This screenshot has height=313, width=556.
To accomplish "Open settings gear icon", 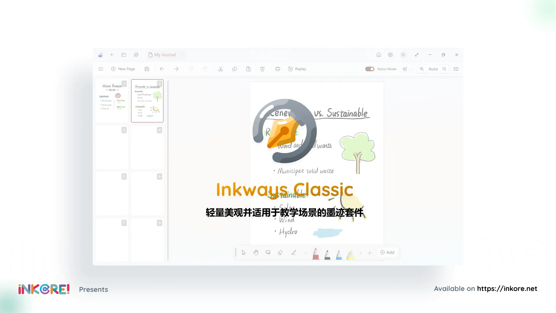I will pyautogui.click(x=390, y=55).
